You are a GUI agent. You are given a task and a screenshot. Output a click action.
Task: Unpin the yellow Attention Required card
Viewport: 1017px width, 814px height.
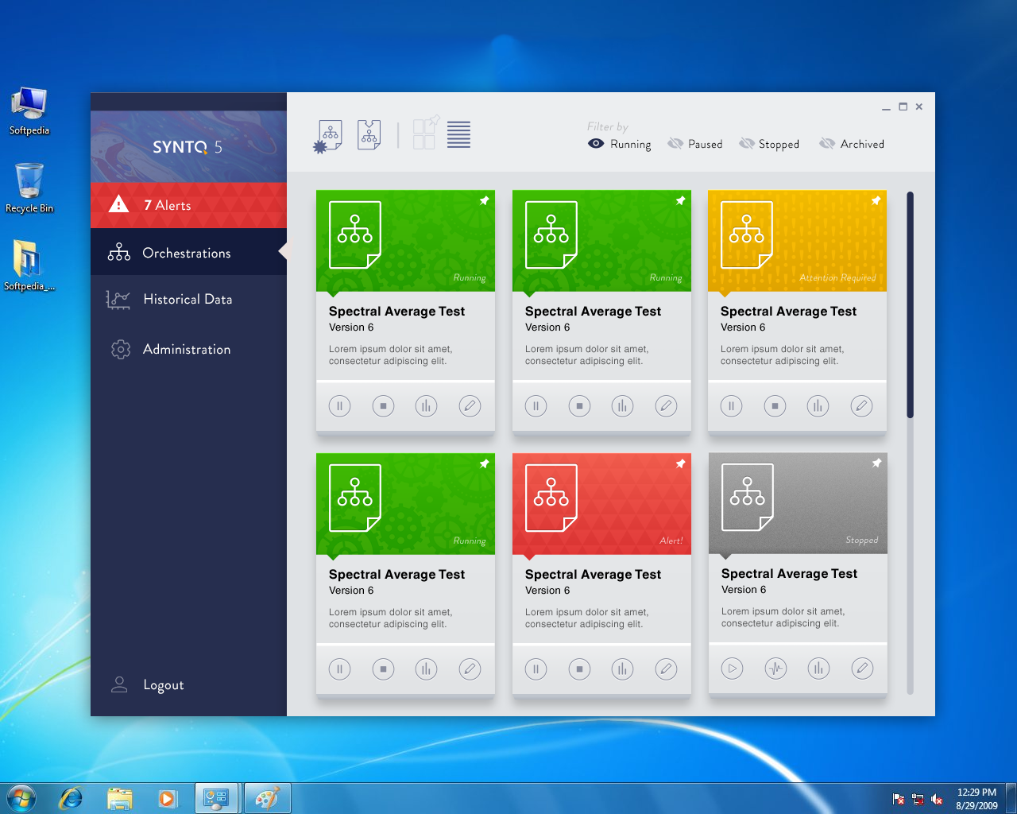pyautogui.click(x=876, y=201)
